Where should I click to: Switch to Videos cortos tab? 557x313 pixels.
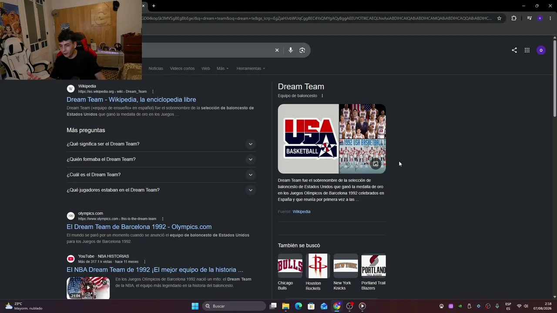click(182, 68)
